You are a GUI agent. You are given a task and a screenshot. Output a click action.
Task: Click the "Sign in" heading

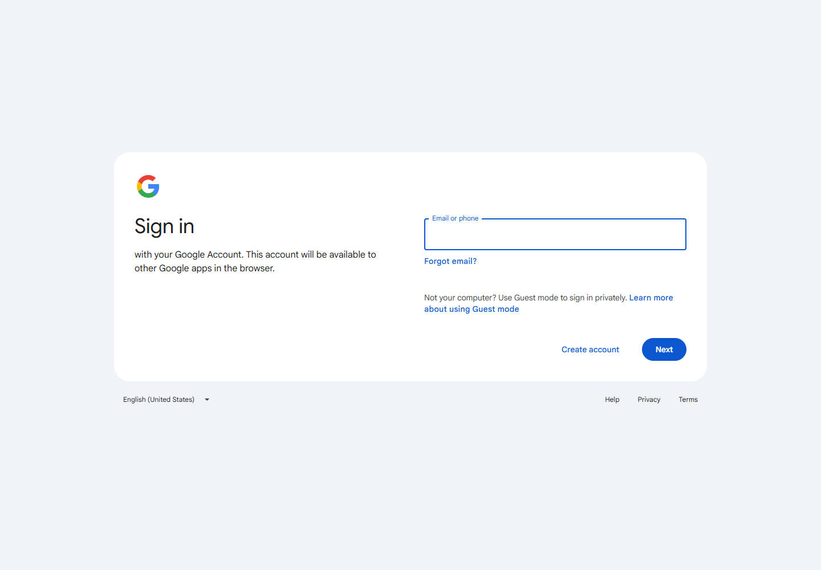164,226
